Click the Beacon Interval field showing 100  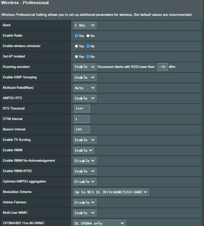(x=82, y=129)
